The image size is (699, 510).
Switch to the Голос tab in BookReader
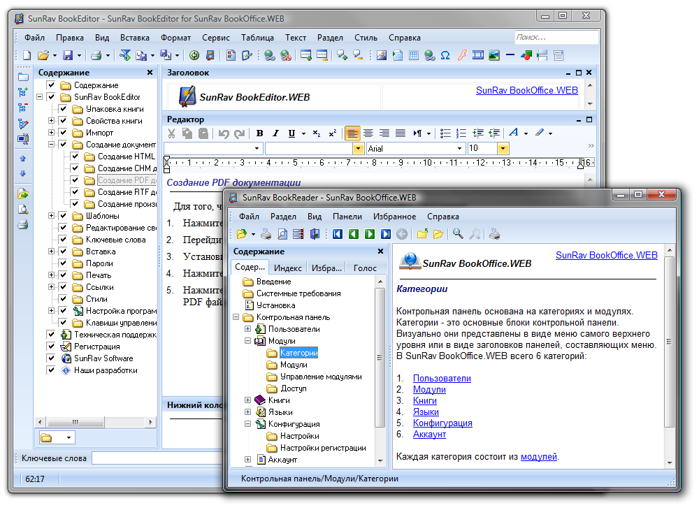tap(365, 268)
